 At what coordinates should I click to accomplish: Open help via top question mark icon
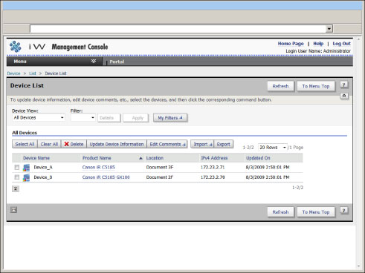pyautogui.click(x=344, y=85)
